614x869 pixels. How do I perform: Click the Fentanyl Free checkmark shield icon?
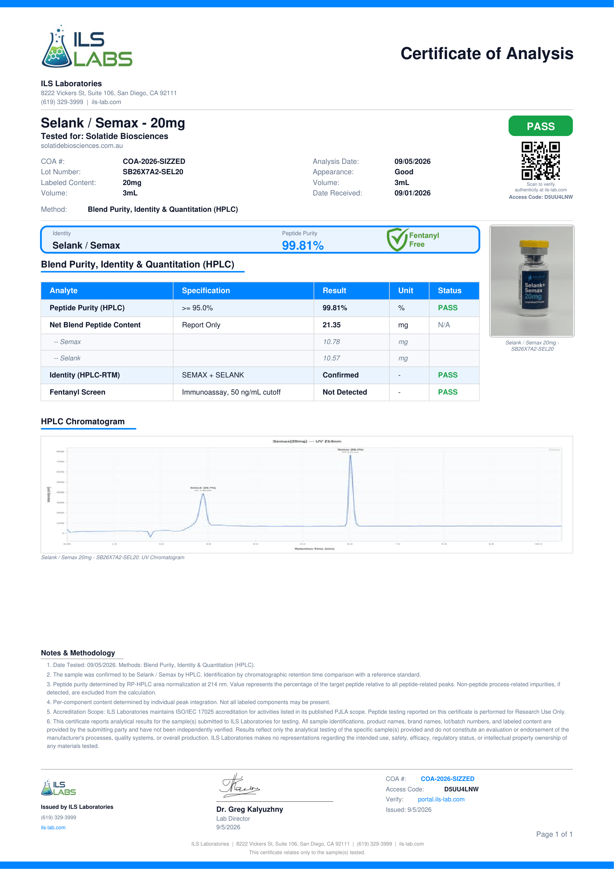click(397, 240)
